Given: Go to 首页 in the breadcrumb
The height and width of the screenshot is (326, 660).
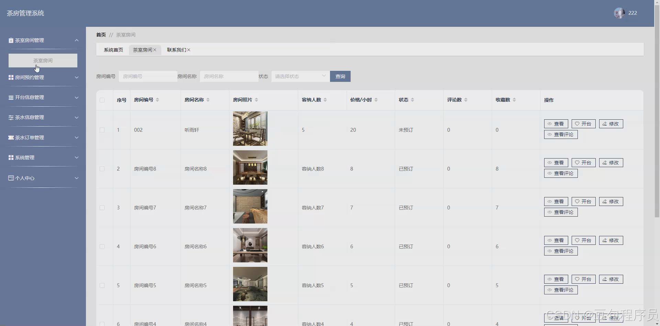Looking at the screenshot, I should [101, 35].
